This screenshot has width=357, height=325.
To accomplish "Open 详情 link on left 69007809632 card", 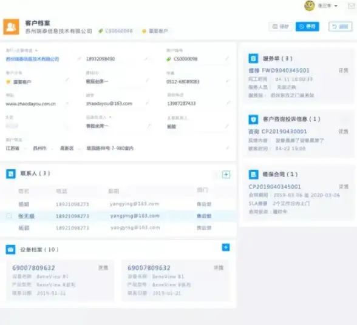I will (103, 267).
